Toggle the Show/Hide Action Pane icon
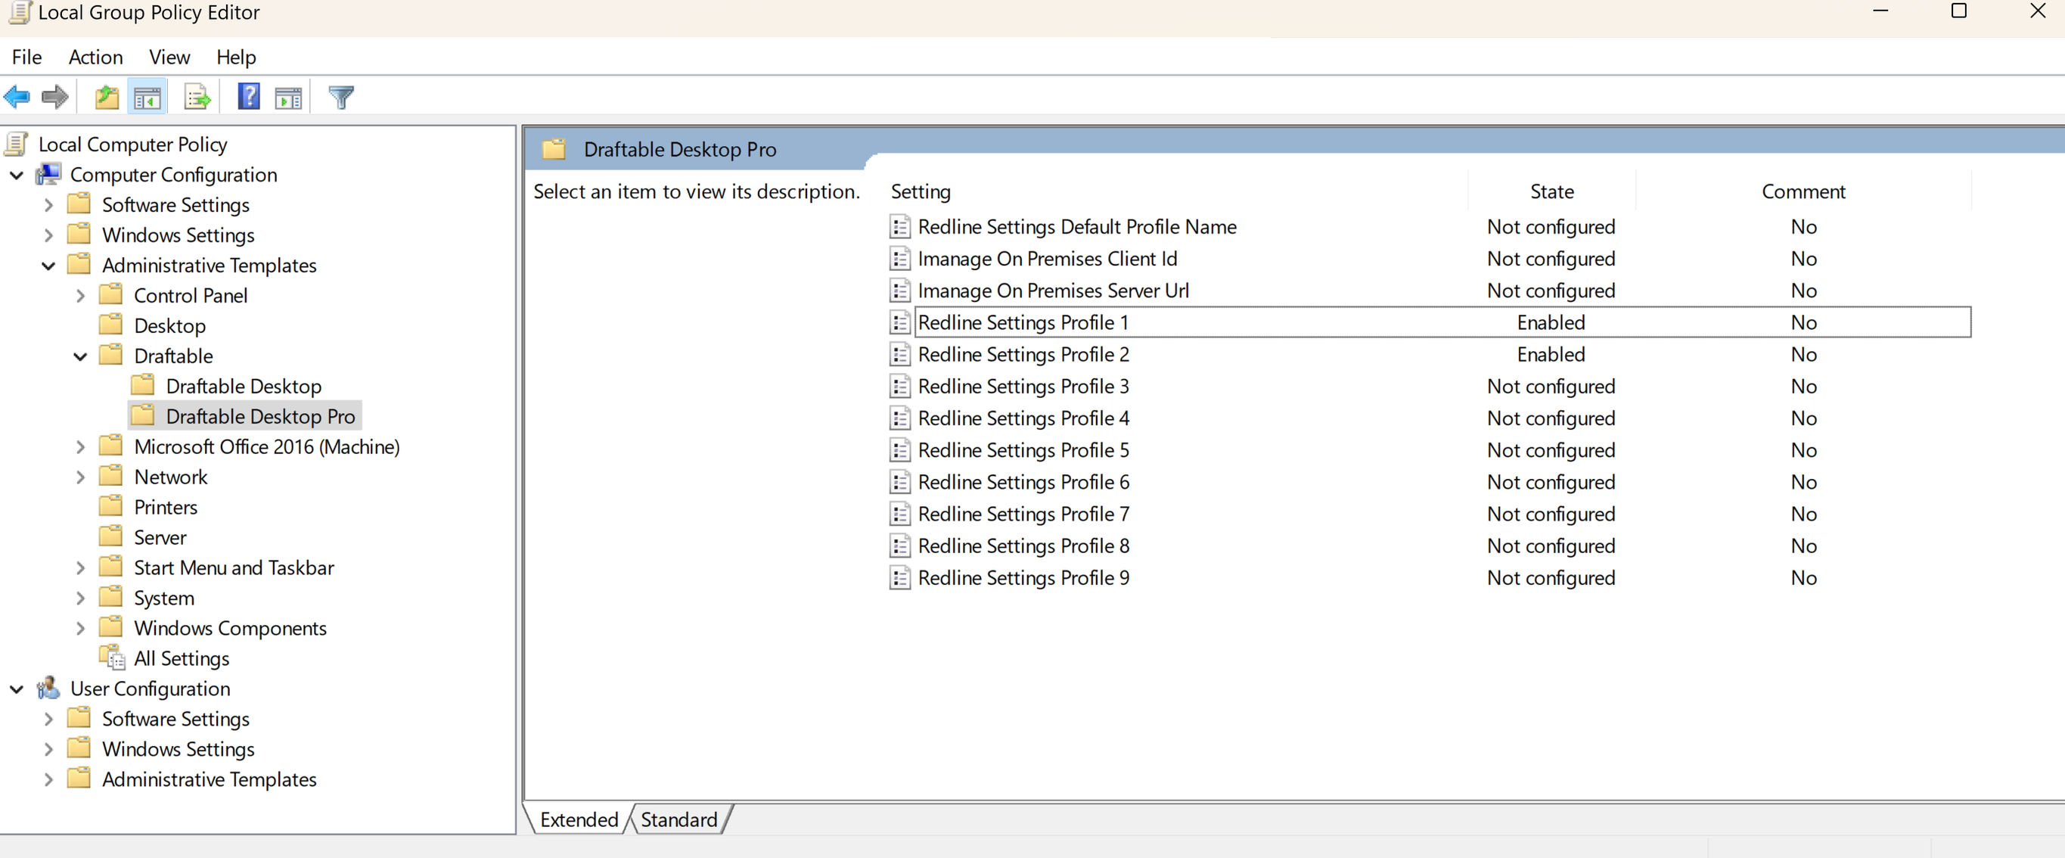Viewport: 2065px width, 858px height. (x=289, y=98)
